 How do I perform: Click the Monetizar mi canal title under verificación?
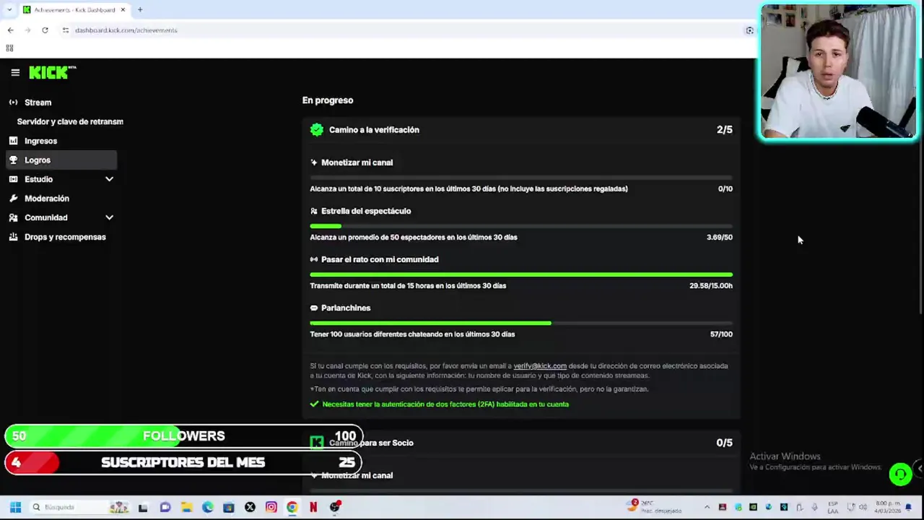tap(357, 162)
